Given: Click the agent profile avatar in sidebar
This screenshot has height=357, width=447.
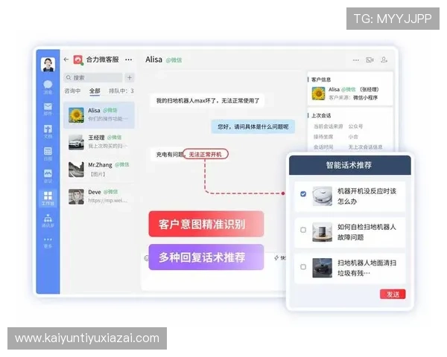Looking at the screenshot, I should coord(48,65).
